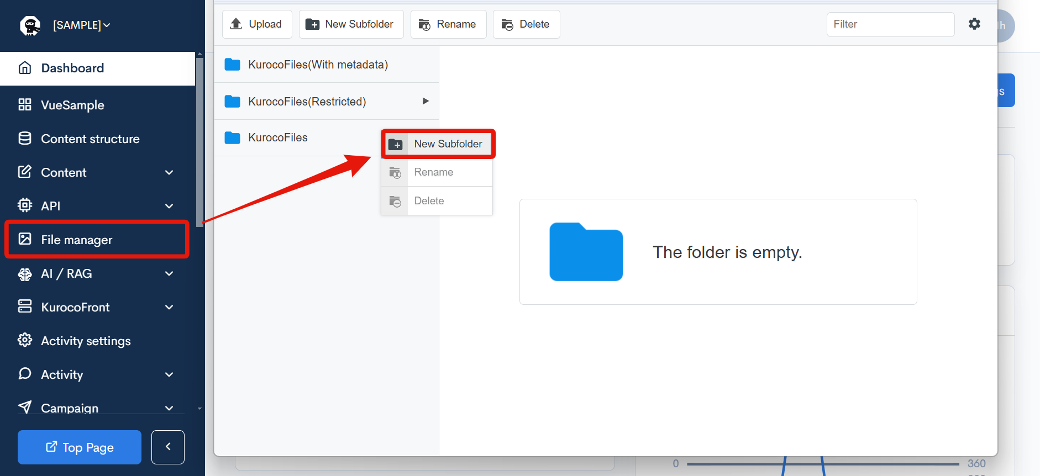Click the file manager settings gear icon
The width and height of the screenshot is (1040, 476).
click(974, 24)
